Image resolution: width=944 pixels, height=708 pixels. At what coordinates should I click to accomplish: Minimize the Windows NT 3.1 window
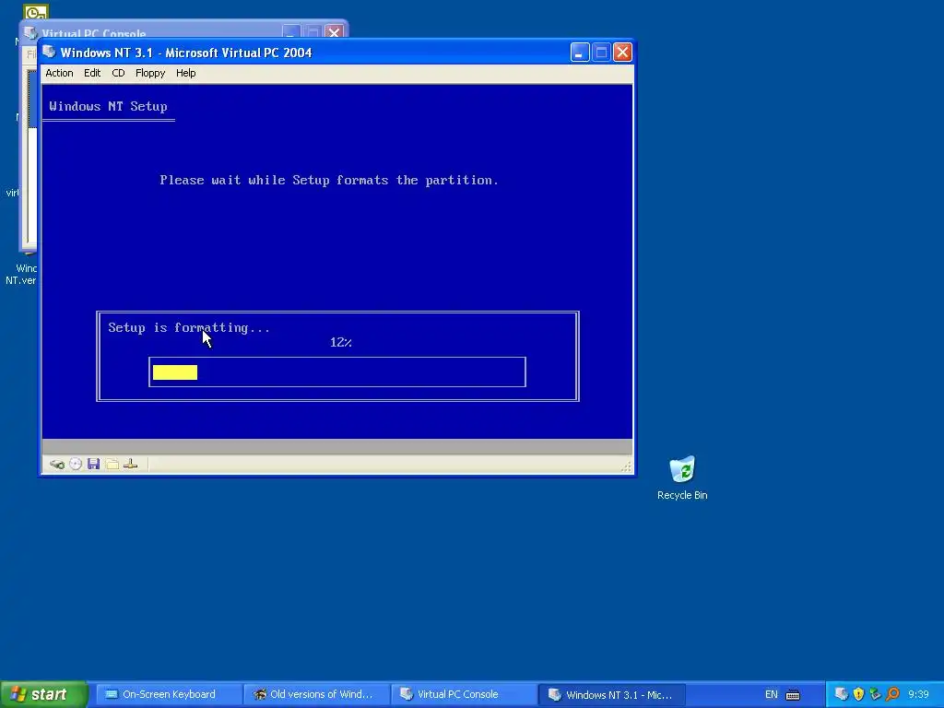580,53
